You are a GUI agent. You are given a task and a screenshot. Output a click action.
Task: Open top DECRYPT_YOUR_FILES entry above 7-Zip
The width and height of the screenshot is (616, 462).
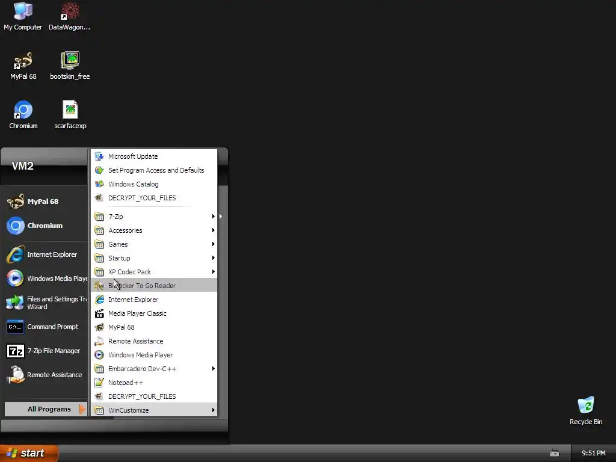click(154, 198)
